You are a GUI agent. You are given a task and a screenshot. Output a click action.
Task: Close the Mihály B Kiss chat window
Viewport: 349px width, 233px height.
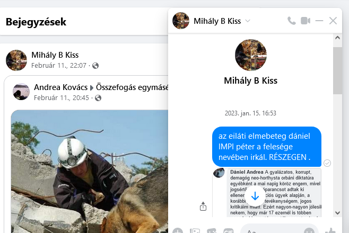(x=333, y=21)
